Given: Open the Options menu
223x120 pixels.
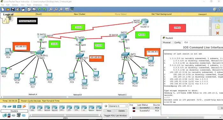Looking at the screenshot, I should (15, 5).
